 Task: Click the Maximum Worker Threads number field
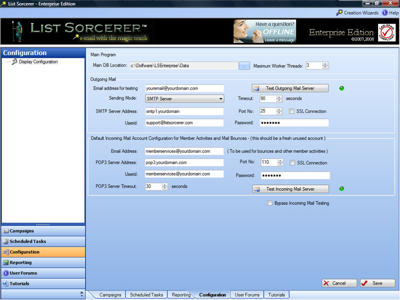point(314,65)
